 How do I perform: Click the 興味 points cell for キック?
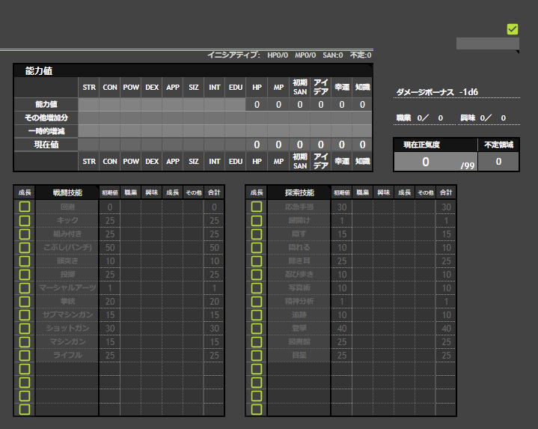pyautogui.click(x=152, y=220)
